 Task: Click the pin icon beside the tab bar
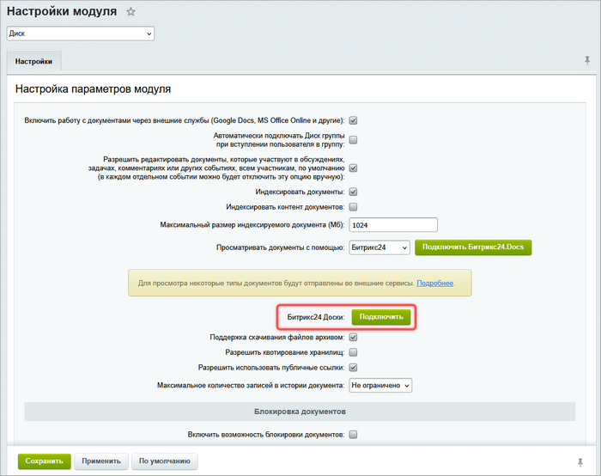click(x=587, y=61)
